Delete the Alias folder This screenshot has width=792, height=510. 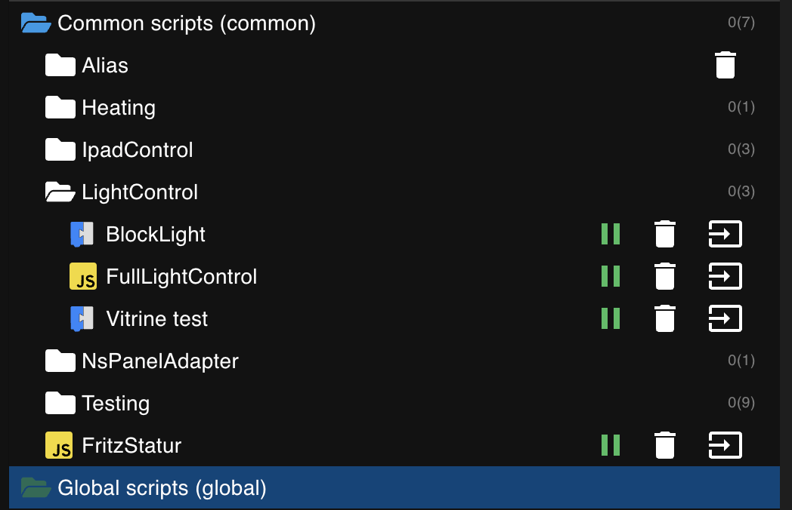725,65
